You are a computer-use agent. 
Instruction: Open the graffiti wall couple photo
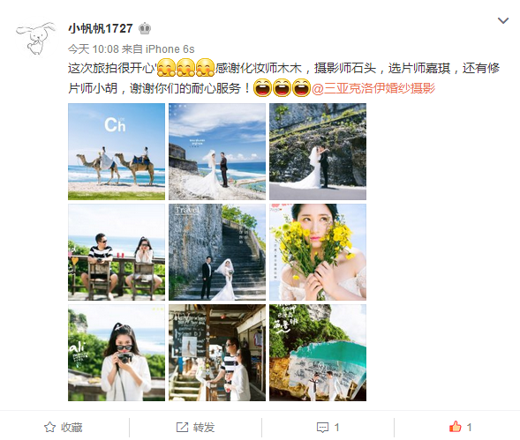(x=318, y=353)
